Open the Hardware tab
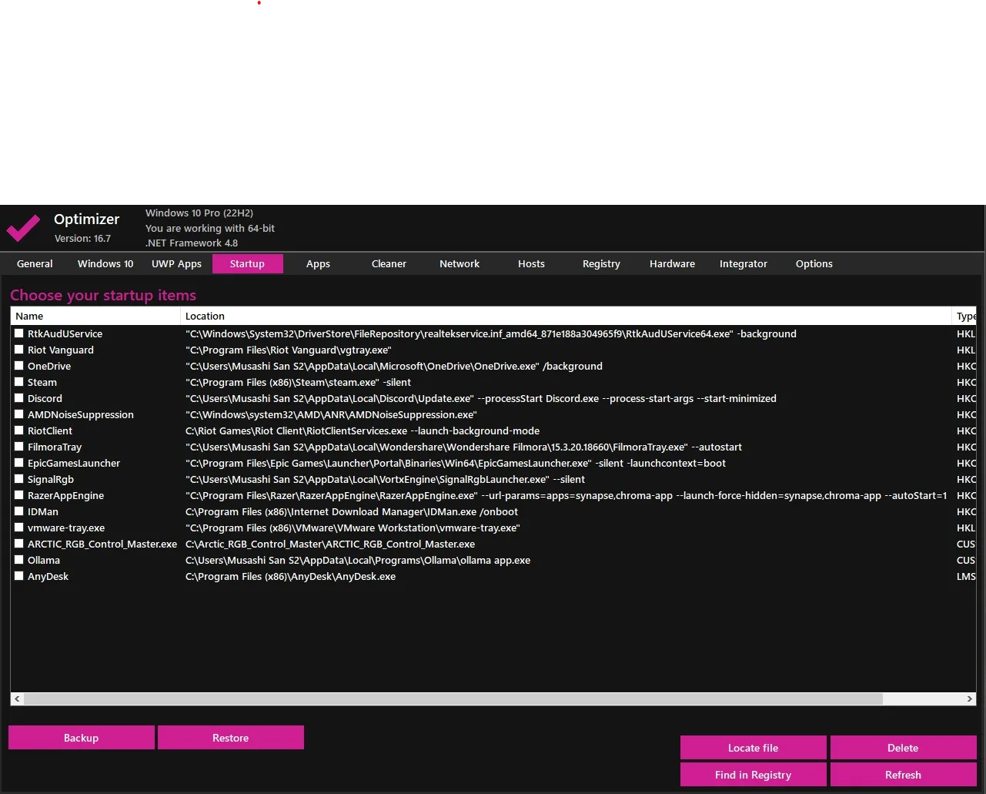This screenshot has height=794, width=986. coord(672,263)
